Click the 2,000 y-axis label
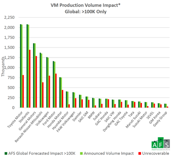The width and height of the screenshot is (171, 160). [9, 27]
